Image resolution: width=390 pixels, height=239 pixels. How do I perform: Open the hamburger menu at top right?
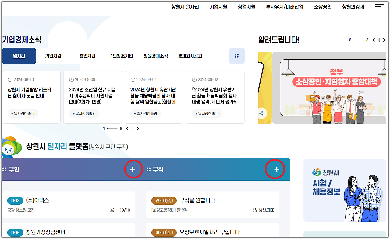[379, 7]
